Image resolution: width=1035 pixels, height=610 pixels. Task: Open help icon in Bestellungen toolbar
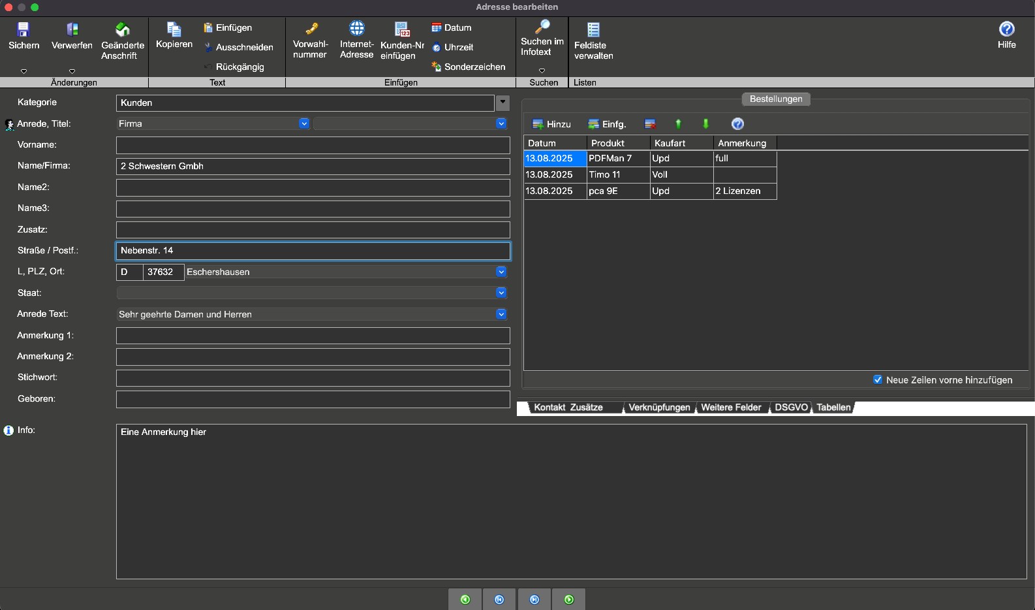click(737, 124)
